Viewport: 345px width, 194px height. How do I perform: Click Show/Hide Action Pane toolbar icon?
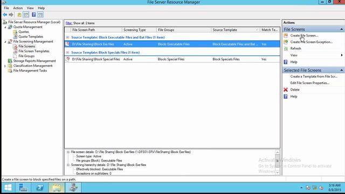[40, 15]
